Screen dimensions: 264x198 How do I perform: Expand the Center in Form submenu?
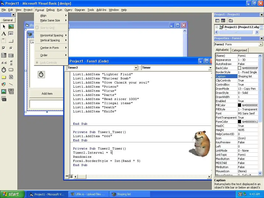[x=51, y=48]
